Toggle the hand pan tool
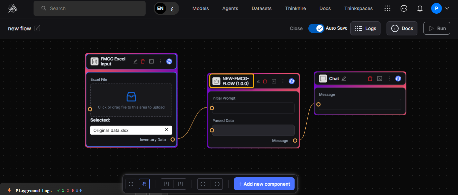The image size is (458, 195). point(144,184)
